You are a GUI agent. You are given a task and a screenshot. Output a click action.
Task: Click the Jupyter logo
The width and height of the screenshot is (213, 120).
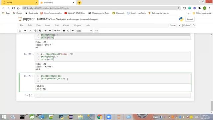click(x=27, y=19)
